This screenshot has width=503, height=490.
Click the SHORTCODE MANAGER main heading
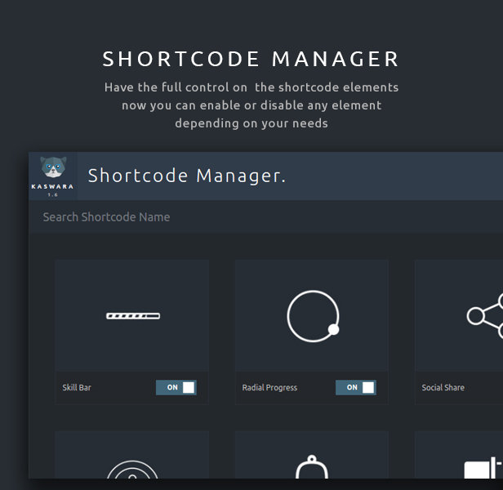(x=251, y=59)
